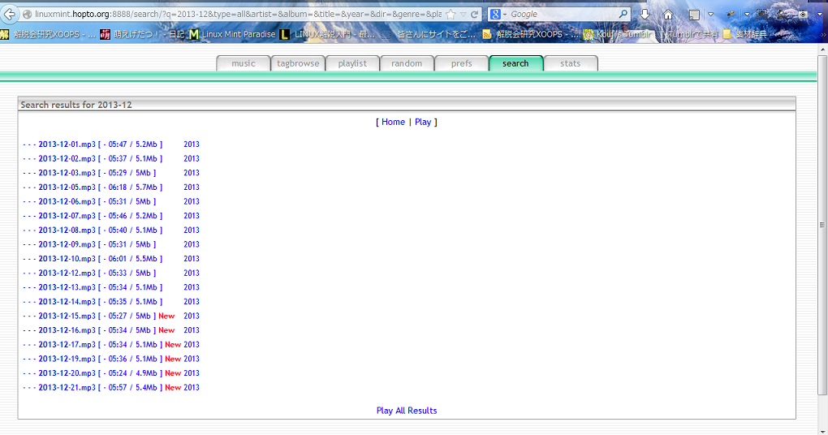Open 2013-12-08.mp3 file link
Image resolution: width=828 pixels, height=435 pixels.
(67, 230)
